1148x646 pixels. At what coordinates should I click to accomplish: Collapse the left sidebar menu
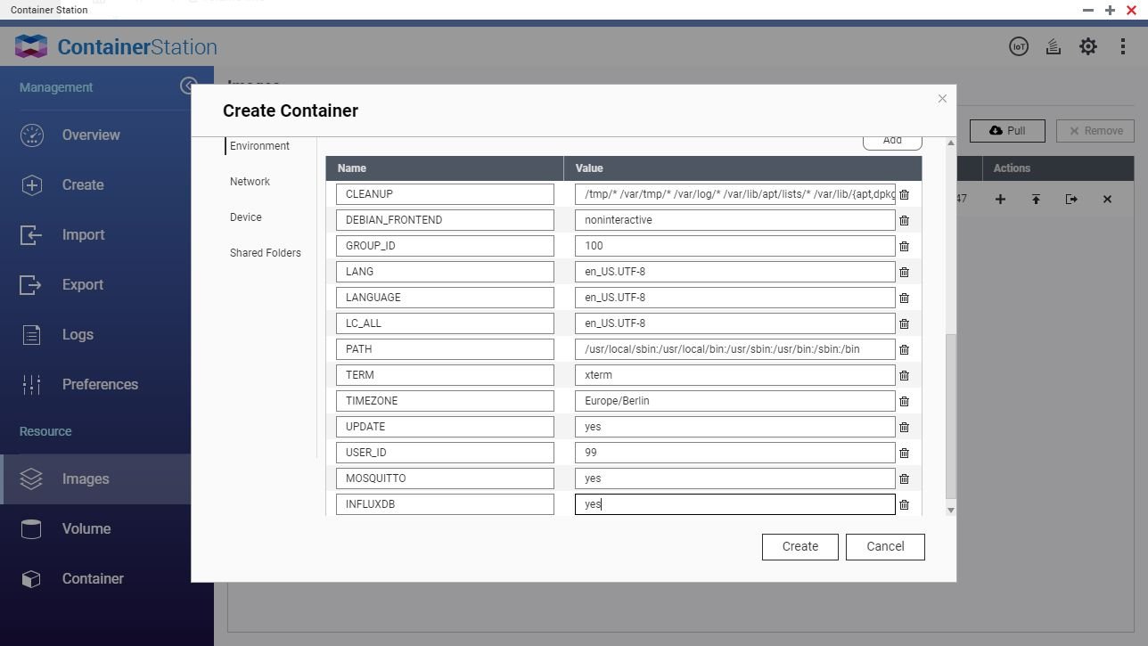click(188, 86)
